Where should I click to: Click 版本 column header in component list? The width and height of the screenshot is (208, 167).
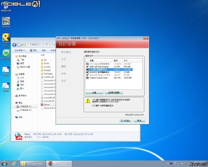[x=118, y=61]
